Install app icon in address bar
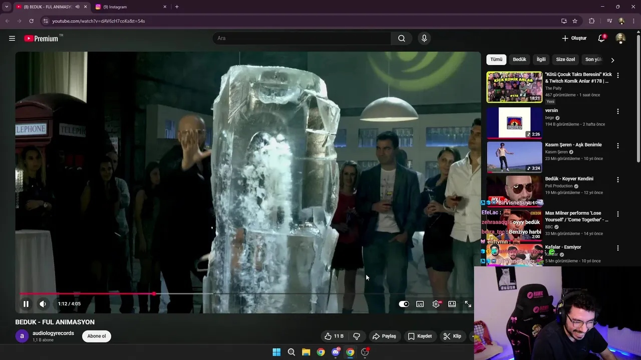Screen dimensions: 641x360 tap(564, 21)
